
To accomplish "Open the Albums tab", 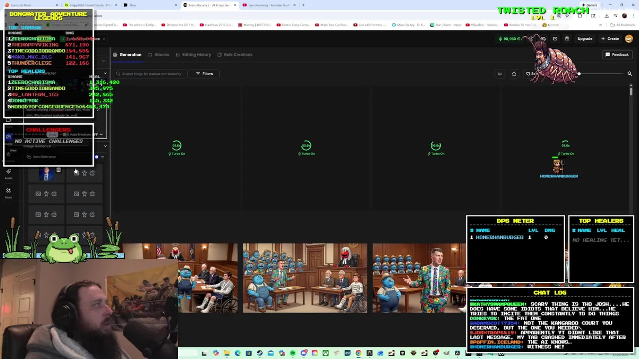I will pyautogui.click(x=158, y=54).
